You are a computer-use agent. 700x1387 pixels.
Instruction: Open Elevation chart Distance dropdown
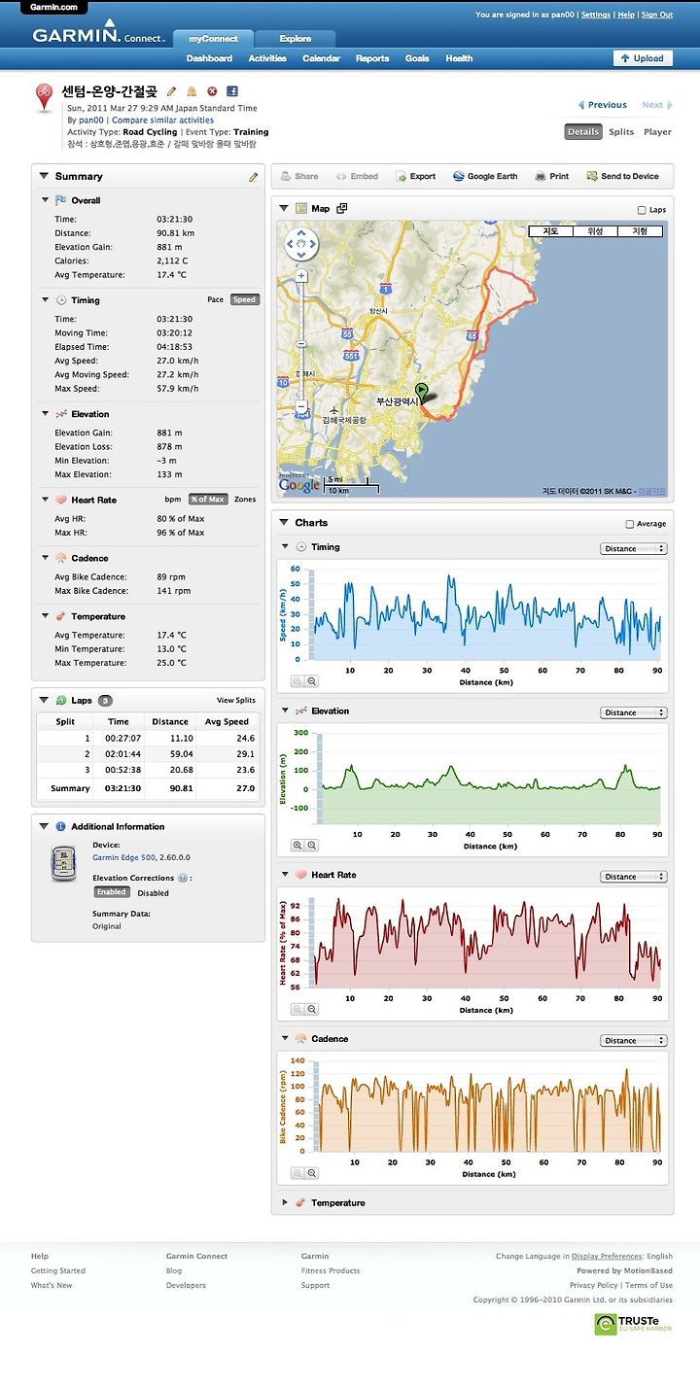pos(634,712)
